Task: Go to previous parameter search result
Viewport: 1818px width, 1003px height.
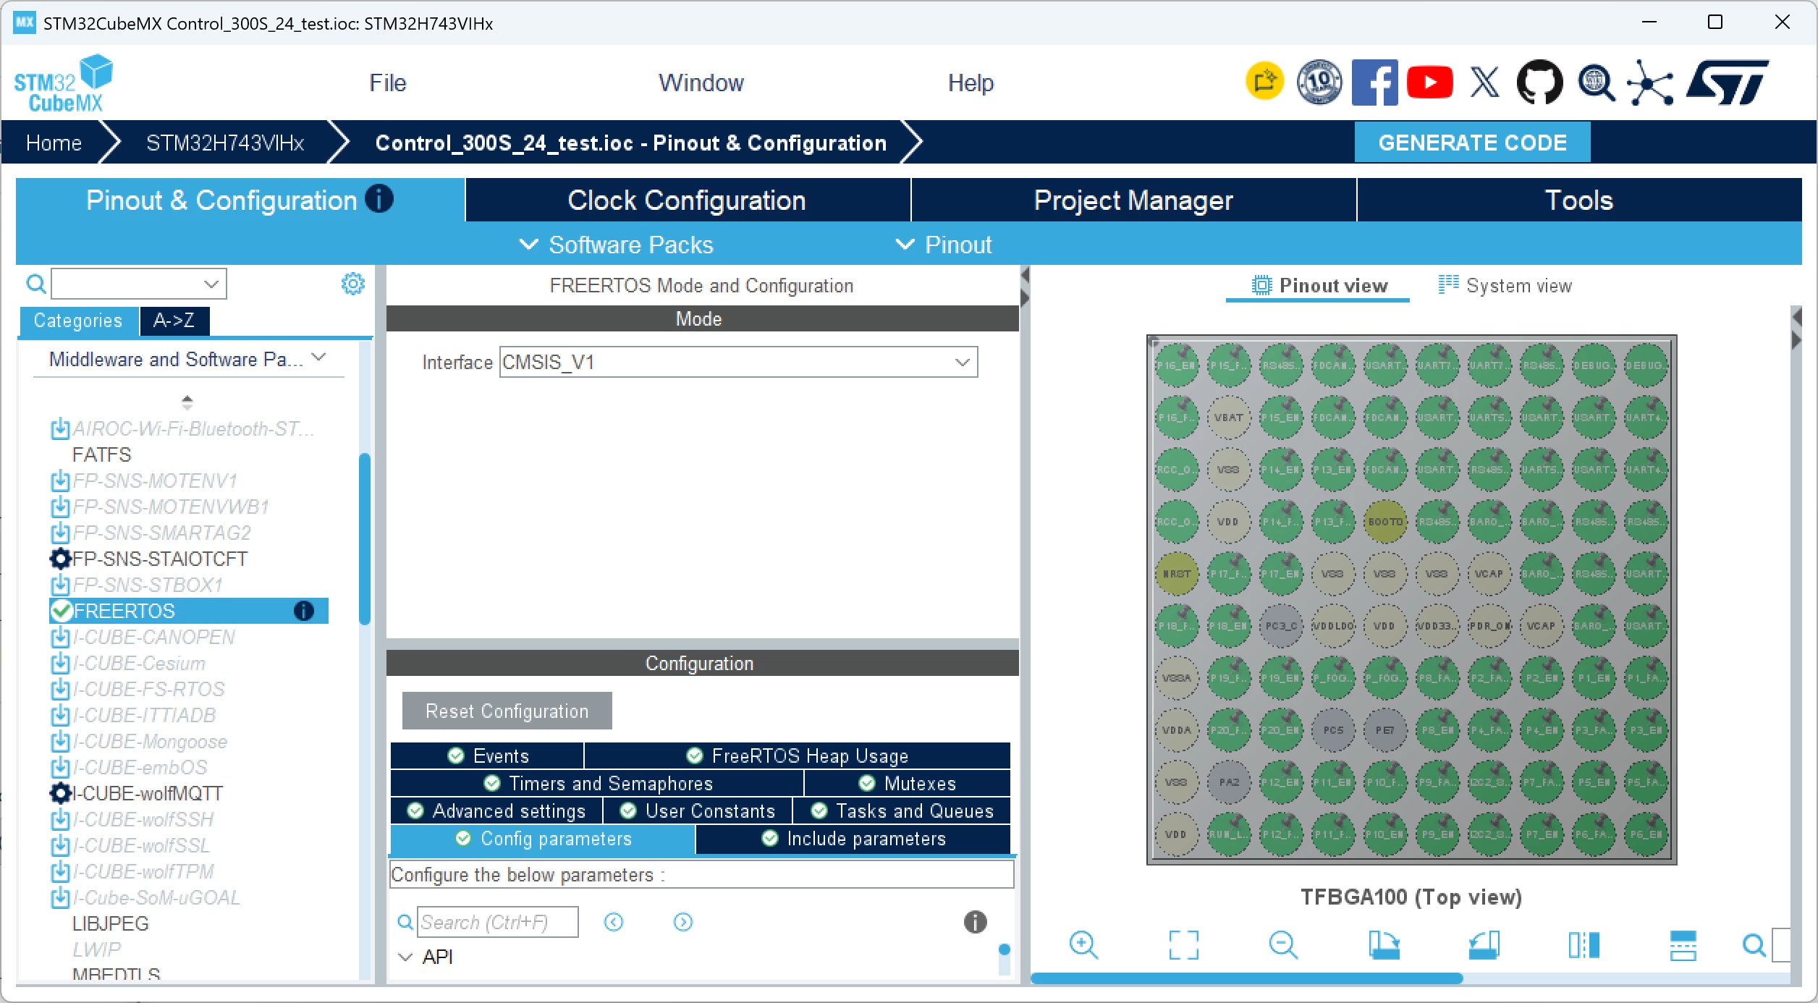Action: point(614,922)
